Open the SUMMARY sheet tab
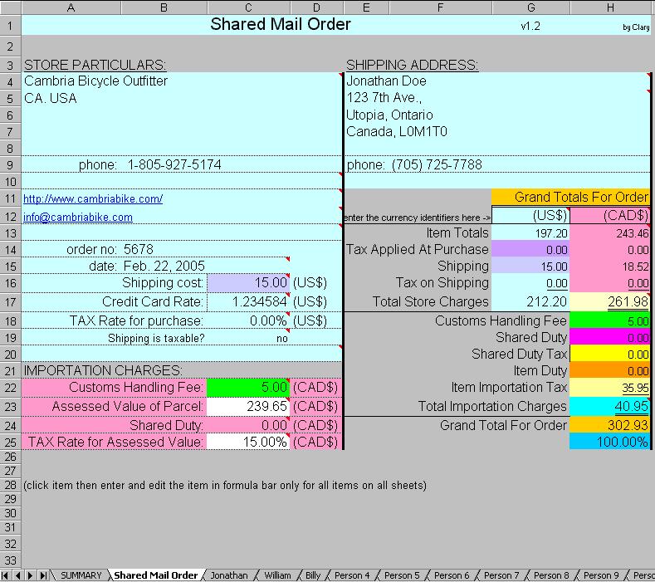 pyautogui.click(x=81, y=575)
